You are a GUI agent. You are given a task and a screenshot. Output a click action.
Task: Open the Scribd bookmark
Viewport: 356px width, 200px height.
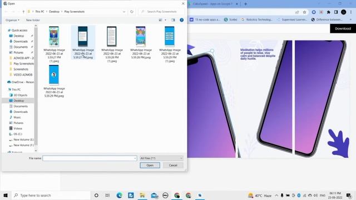pyautogui.click(x=231, y=20)
